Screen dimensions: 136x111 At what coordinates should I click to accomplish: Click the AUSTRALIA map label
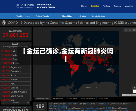110,70
